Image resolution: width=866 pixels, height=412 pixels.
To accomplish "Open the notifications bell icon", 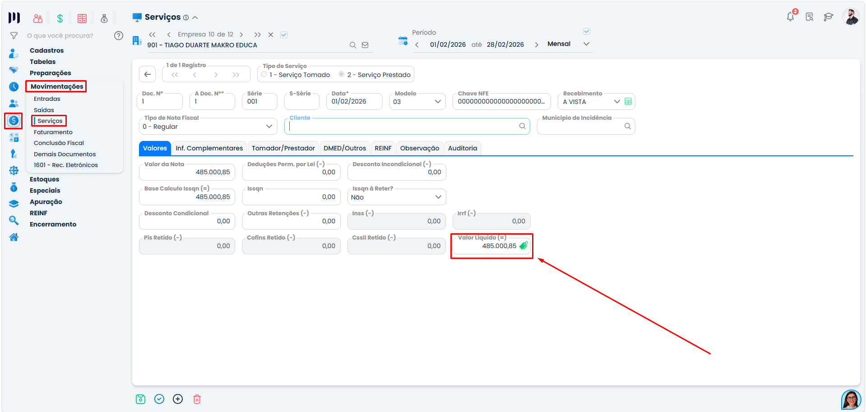I will click(x=790, y=17).
